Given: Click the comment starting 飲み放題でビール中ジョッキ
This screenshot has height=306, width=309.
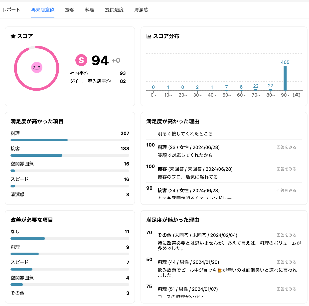Looking at the screenshot, I should point(227,273).
